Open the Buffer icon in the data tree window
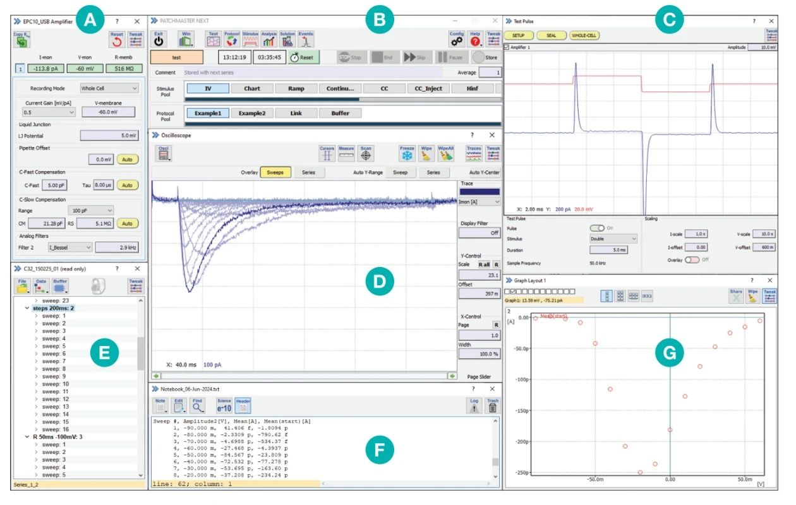 click(59, 287)
